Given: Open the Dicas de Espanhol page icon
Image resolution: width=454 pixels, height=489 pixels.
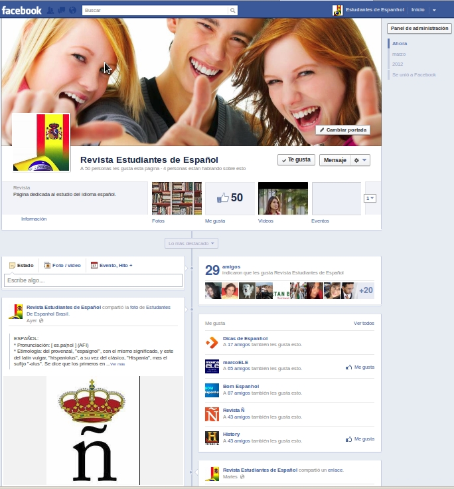Looking at the screenshot, I should click(212, 343).
